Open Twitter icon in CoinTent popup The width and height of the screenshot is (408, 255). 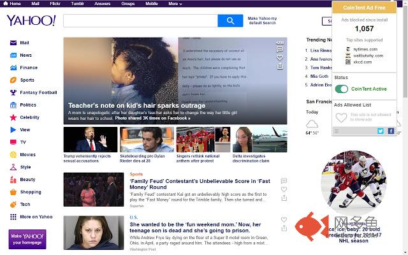tap(381, 131)
